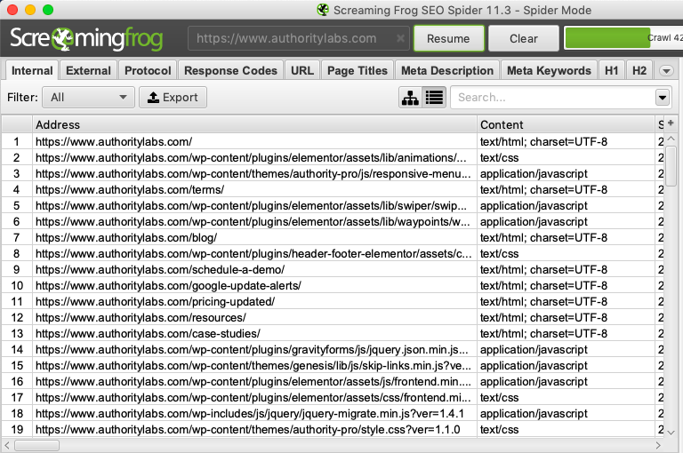
Task: Click the scroll down arrow of the table
Action: [671, 433]
